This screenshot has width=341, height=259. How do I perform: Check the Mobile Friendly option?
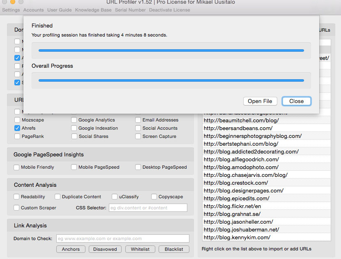point(17,167)
